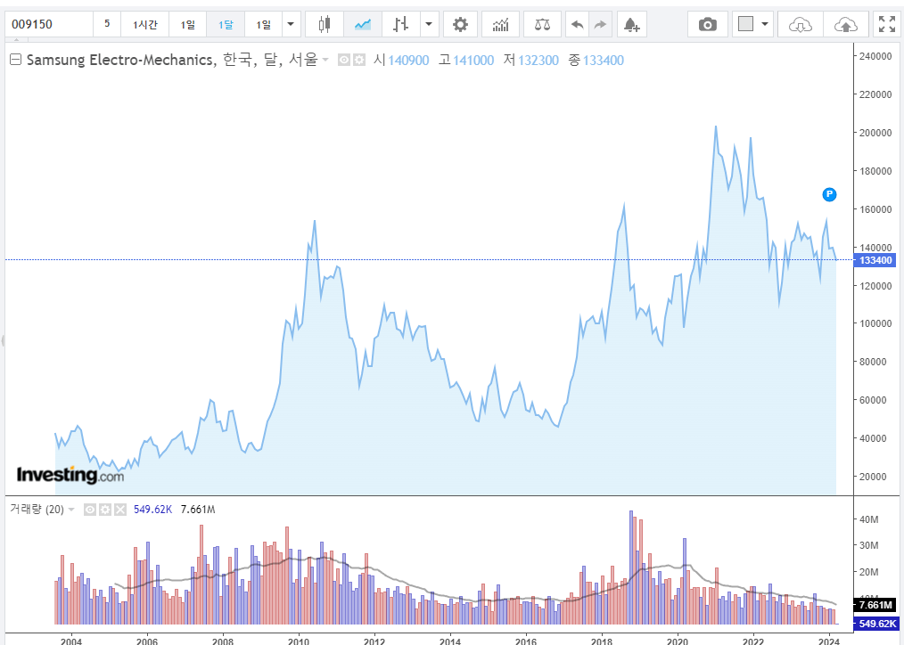
Task: Take a chart snapshot with camera icon
Action: [x=707, y=24]
